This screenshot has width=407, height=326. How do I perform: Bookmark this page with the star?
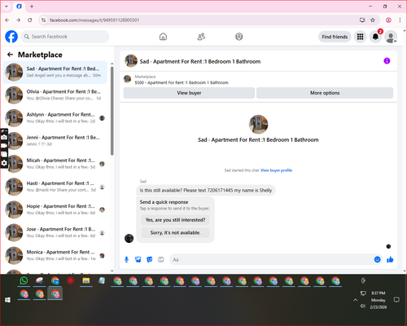coord(373,20)
